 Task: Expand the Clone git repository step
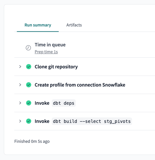coord(20,66)
